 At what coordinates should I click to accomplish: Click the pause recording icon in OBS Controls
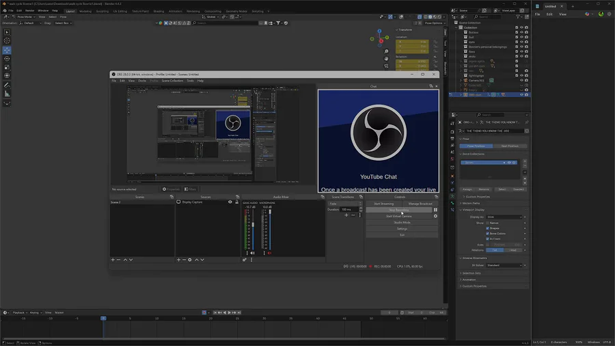point(435,210)
